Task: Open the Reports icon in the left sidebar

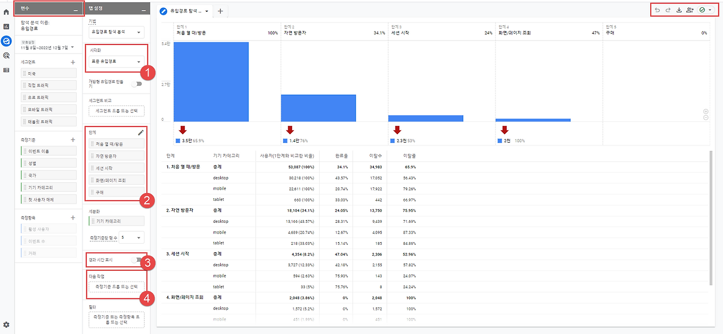Action: click(6, 27)
